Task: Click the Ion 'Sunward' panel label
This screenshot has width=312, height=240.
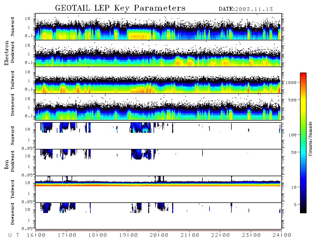Action: coord(13,136)
